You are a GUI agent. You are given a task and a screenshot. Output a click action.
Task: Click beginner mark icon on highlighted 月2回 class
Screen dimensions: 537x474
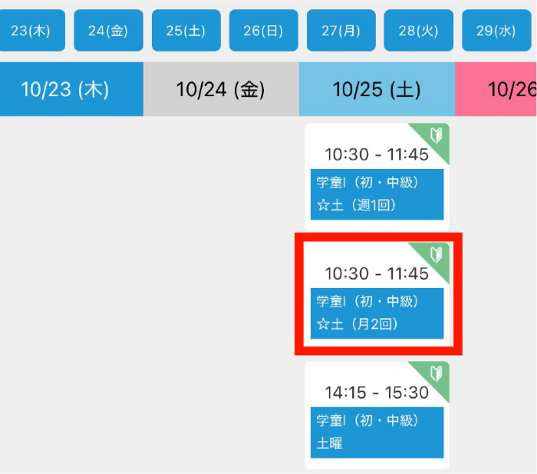(x=437, y=254)
